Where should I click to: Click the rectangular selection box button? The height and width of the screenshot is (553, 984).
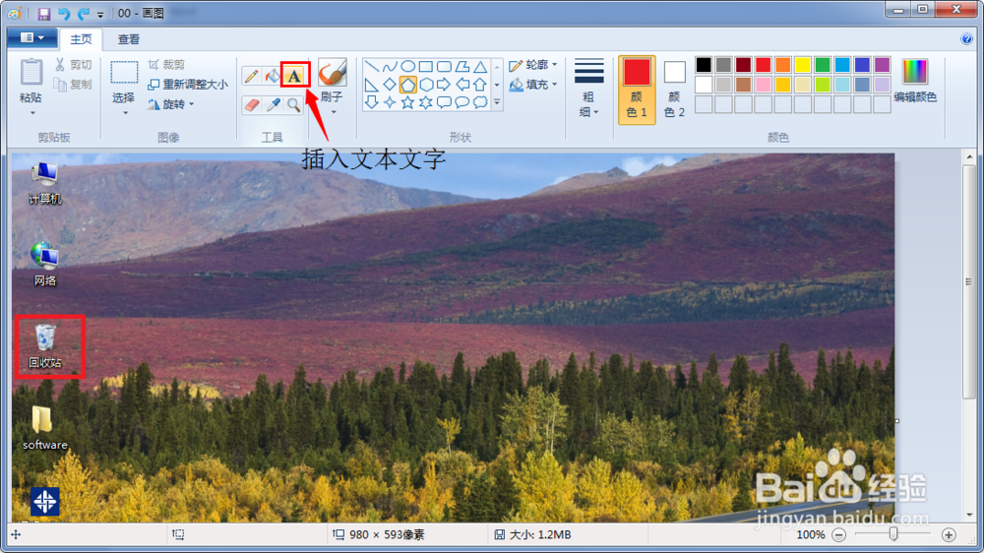tap(124, 72)
